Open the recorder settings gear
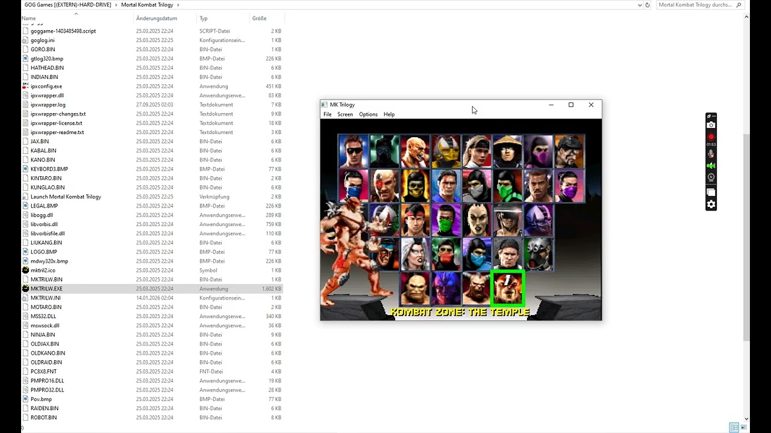This screenshot has height=433, width=771. (711, 204)
